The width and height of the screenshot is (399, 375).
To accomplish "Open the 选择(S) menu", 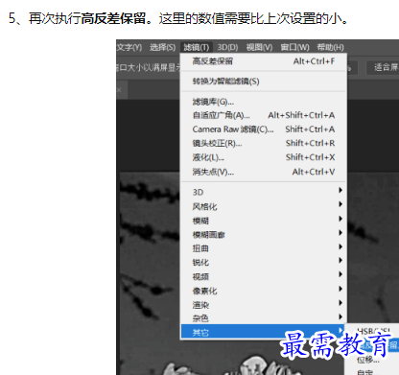I will [162, 47].
